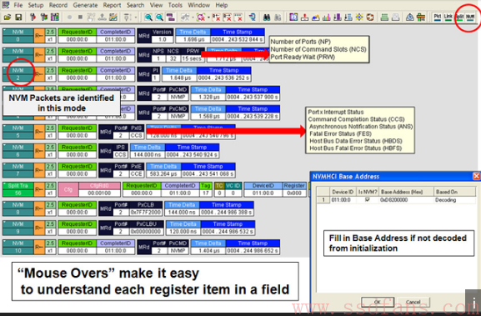Viewport: 481px width, 316px height.
Task: Open the Search menu
Action: click(135, 5)
